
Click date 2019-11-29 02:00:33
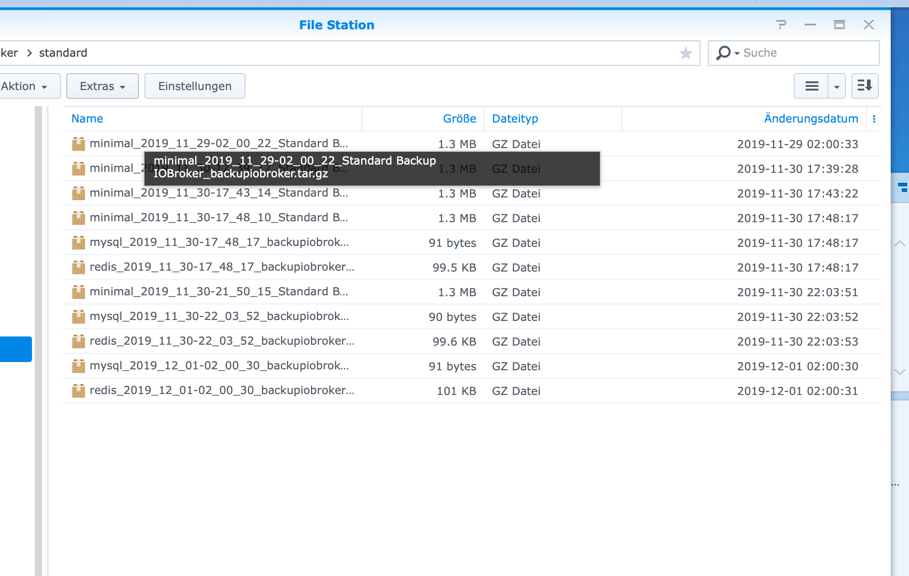click(797, 144)
